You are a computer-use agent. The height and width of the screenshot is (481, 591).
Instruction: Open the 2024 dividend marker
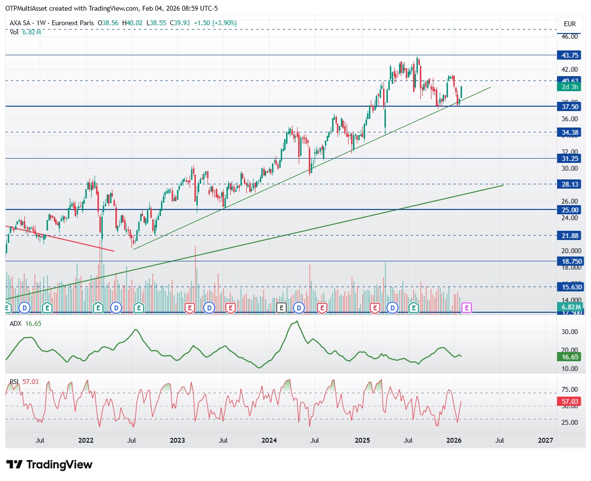click(299, 307)
